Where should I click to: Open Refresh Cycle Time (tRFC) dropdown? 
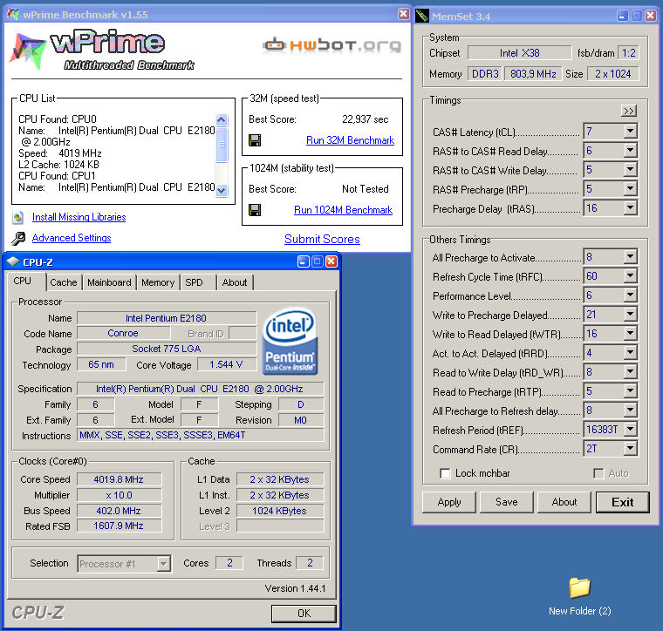(630, 275)
